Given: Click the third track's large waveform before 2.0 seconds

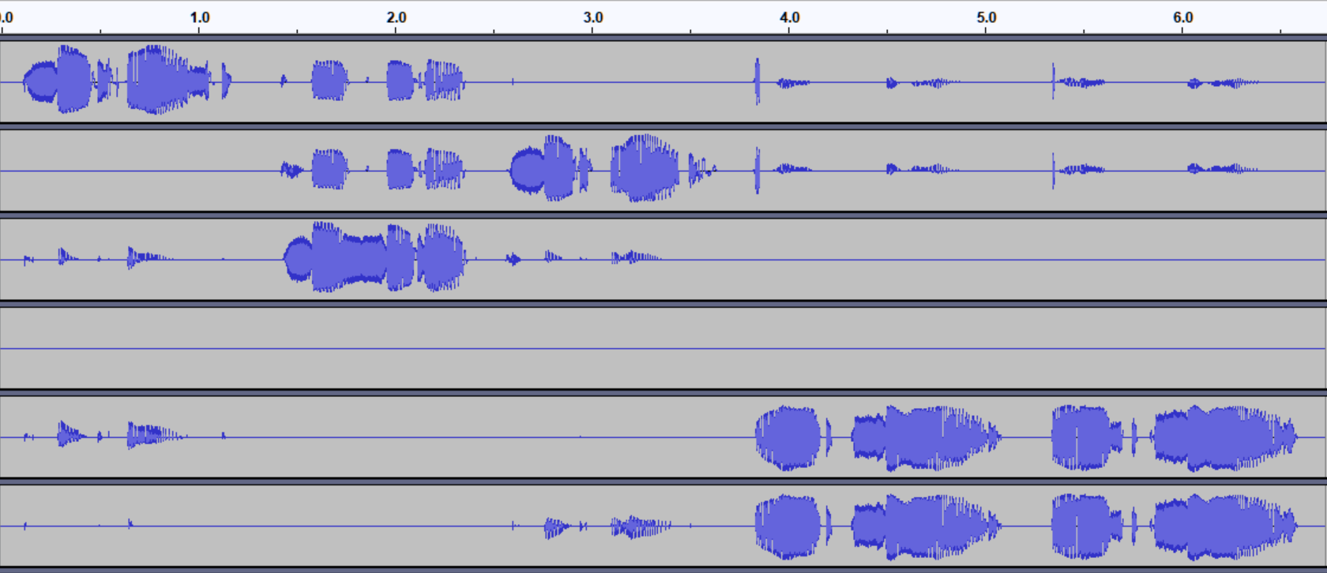Looking at the screenshot, I should point(374,257).
